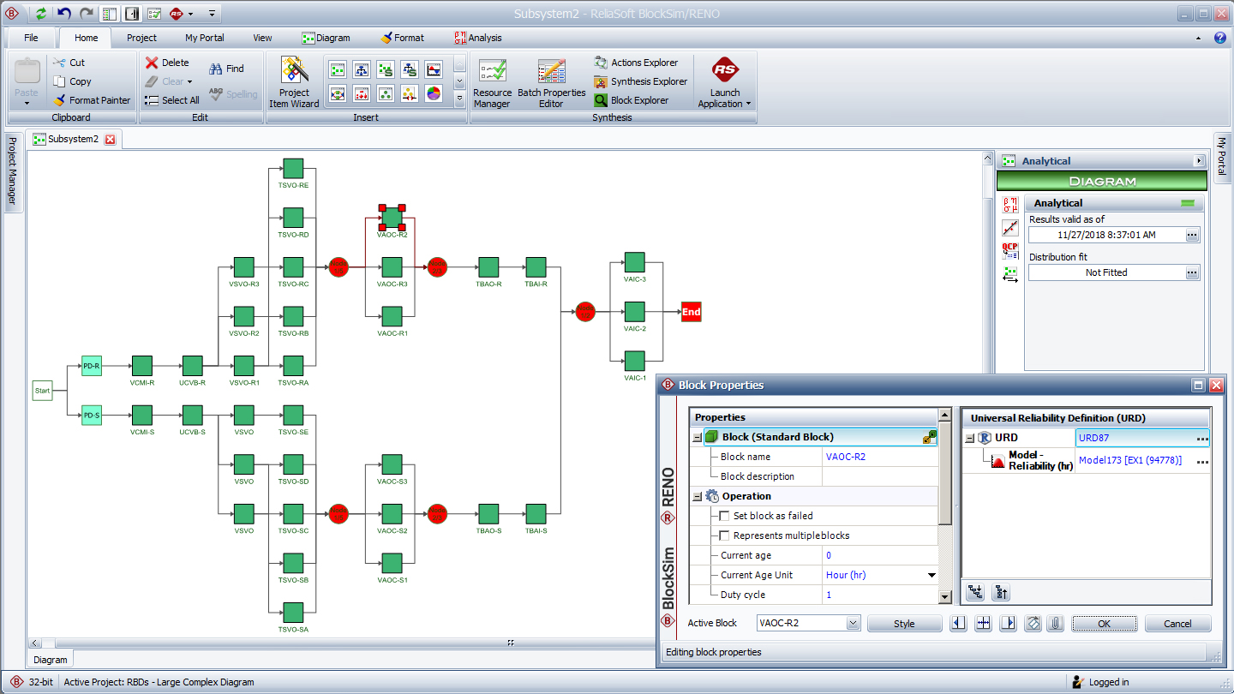Image resolution: width=1234 pixels, height=694 pixels.
Task: Toggle the Project Manager layout button in quick access
Action: point(109,14)
